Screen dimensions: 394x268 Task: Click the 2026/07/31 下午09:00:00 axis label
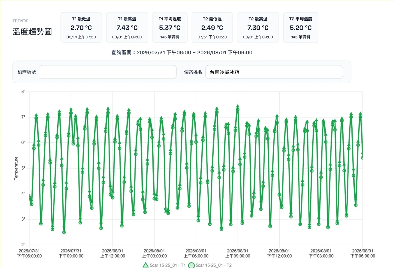coord(71,253)
